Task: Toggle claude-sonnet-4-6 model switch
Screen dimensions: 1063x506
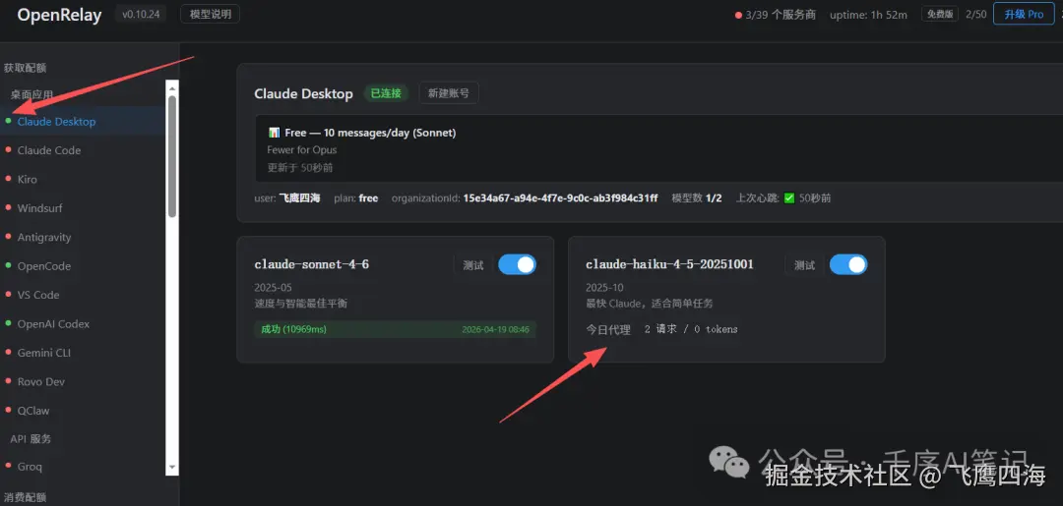Action: [518, 264]
